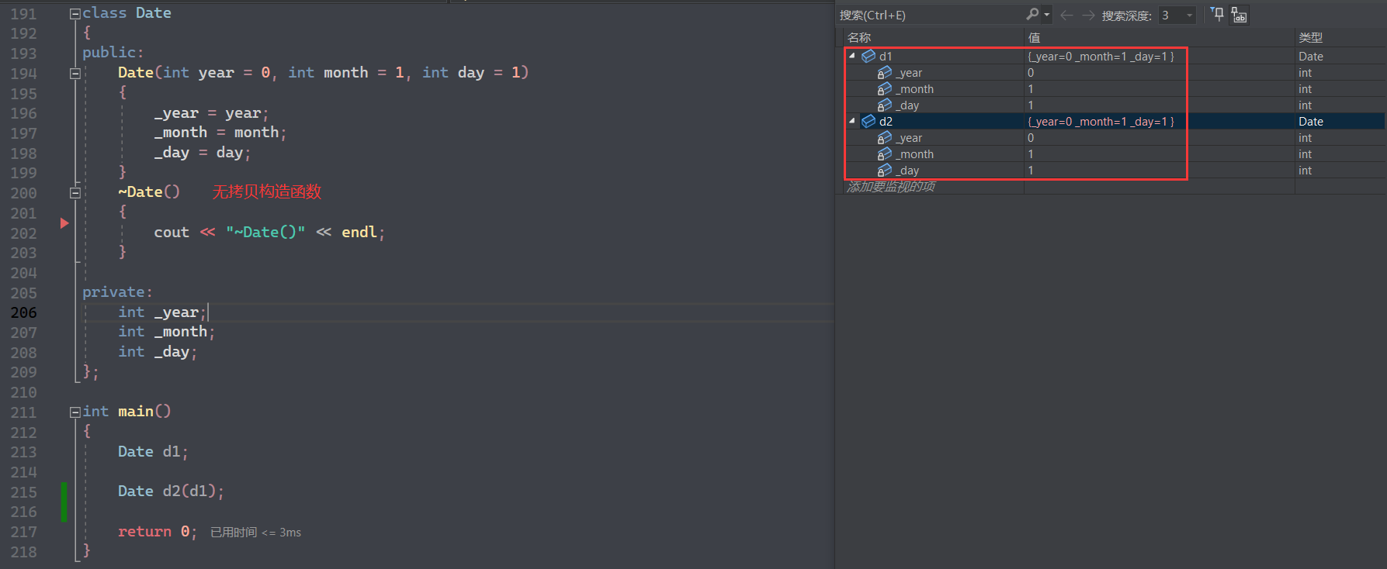Click the _year field icon under d1
The height and width of the screenshot is (569, 1387).
885,73
